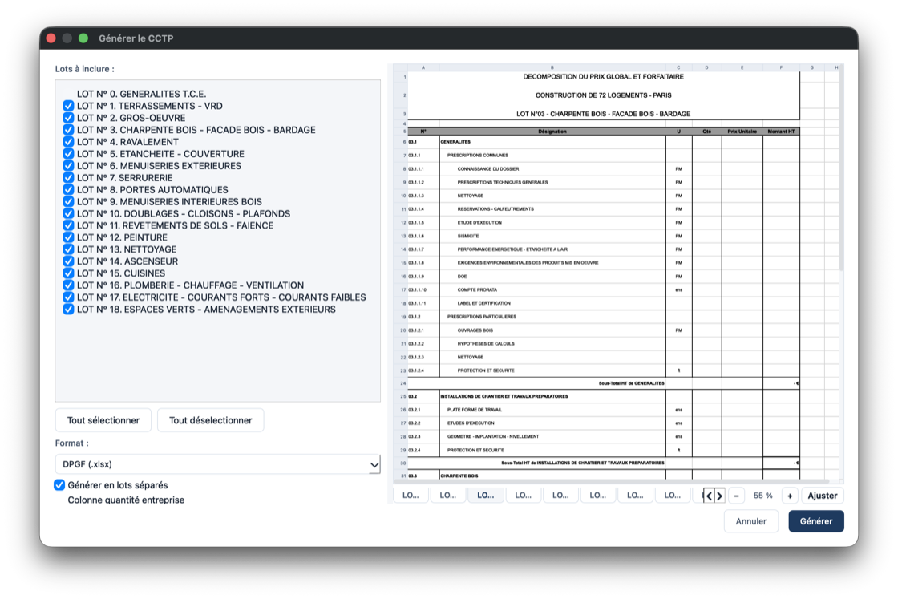This screenshot has width=898, height=599.
Task: Select column B header in preview
Action: tap(552, 67)
